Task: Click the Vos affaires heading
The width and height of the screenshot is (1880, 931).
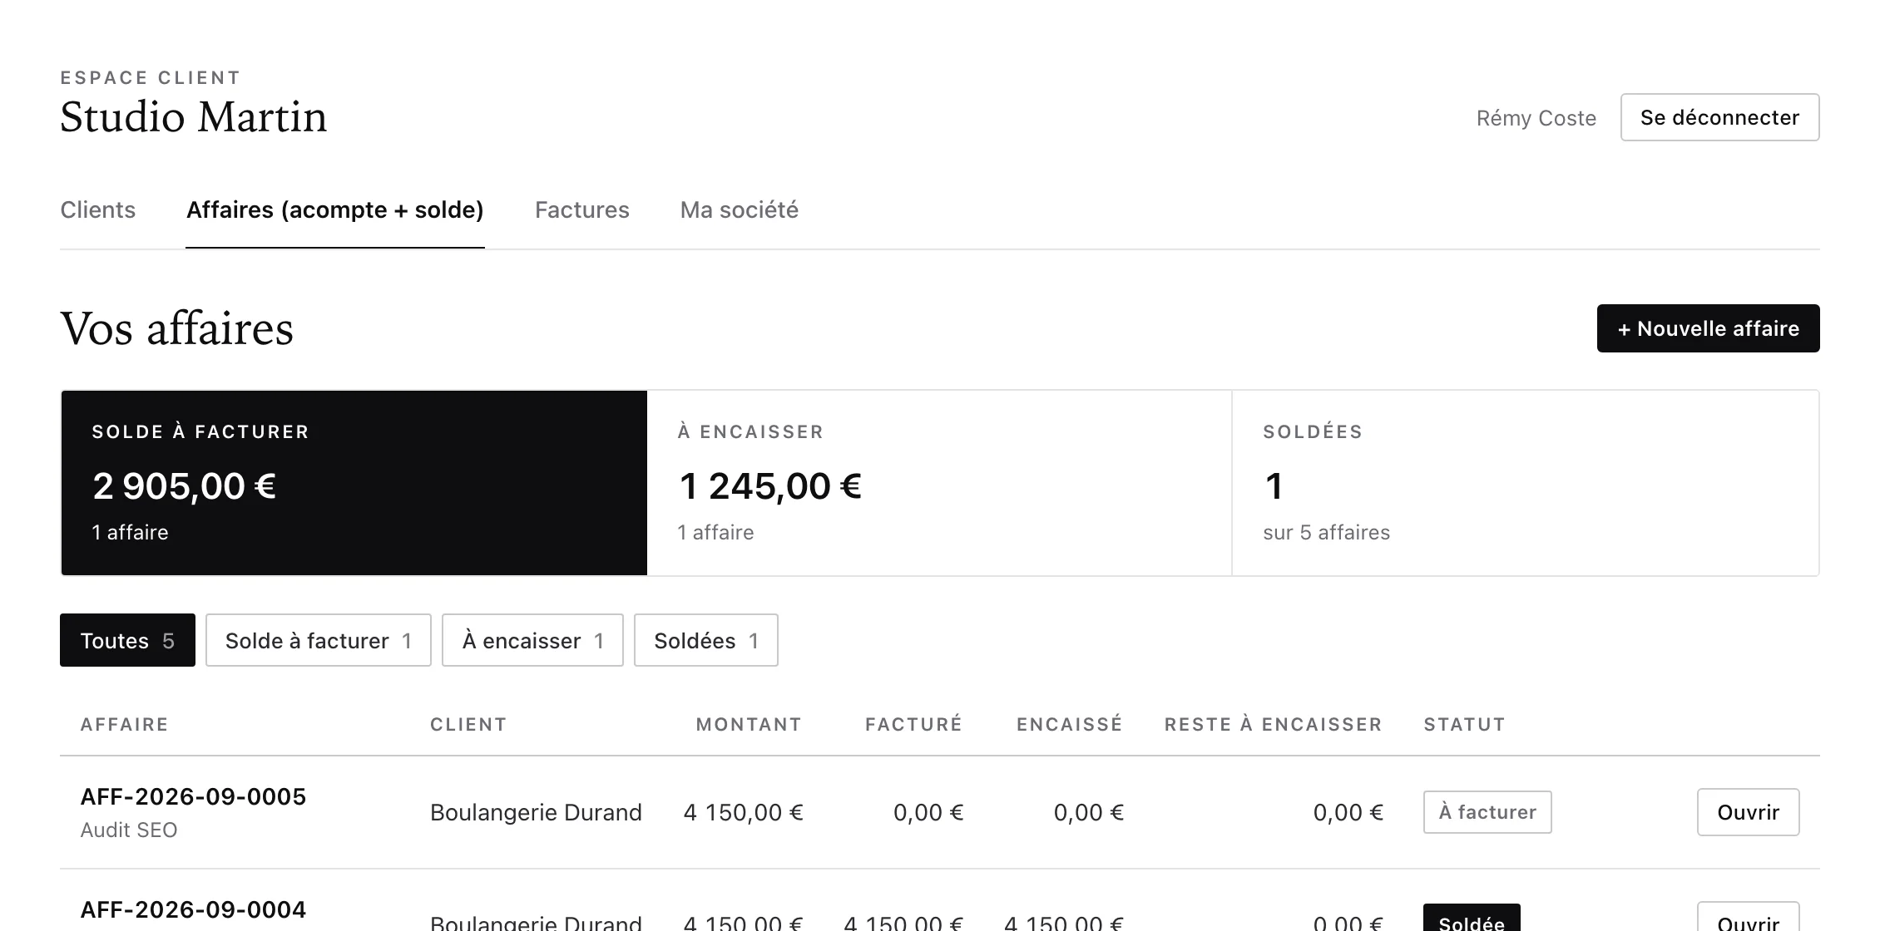Action: point(176,328)
